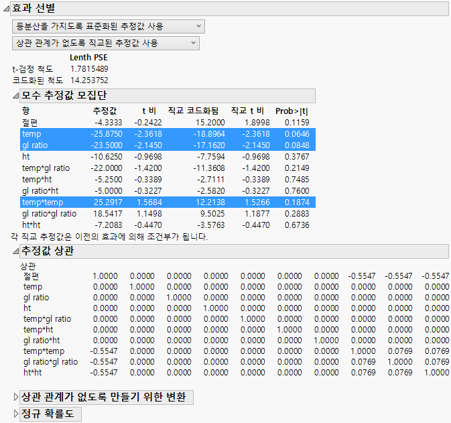Click the 추정값 column header
Viewport: 451px width, 423px height.
click(105, 111)
